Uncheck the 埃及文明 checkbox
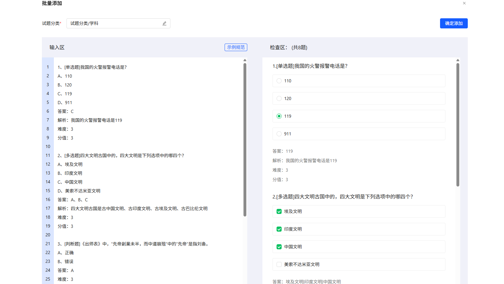 point(279,211)
